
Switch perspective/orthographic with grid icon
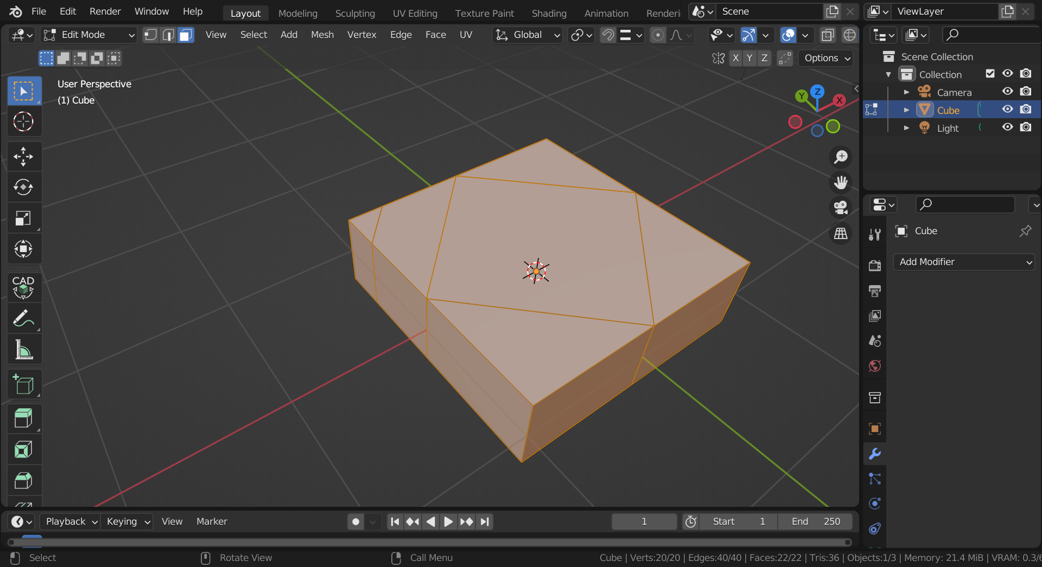click(x=841, y=233)
